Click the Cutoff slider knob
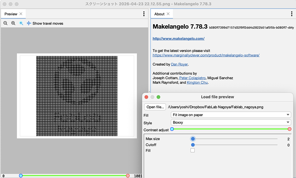Viewport: 296px width, 178px height. pos(193,145)
